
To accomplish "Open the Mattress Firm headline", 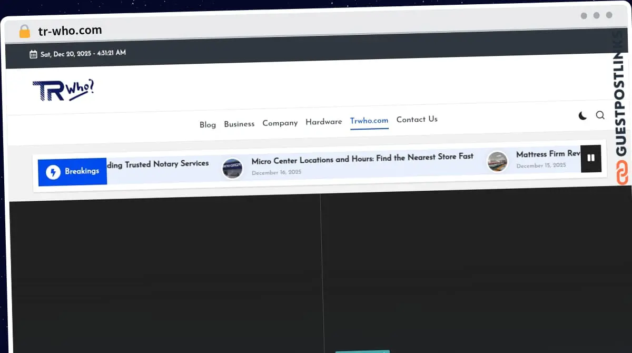I will [547, 154].
